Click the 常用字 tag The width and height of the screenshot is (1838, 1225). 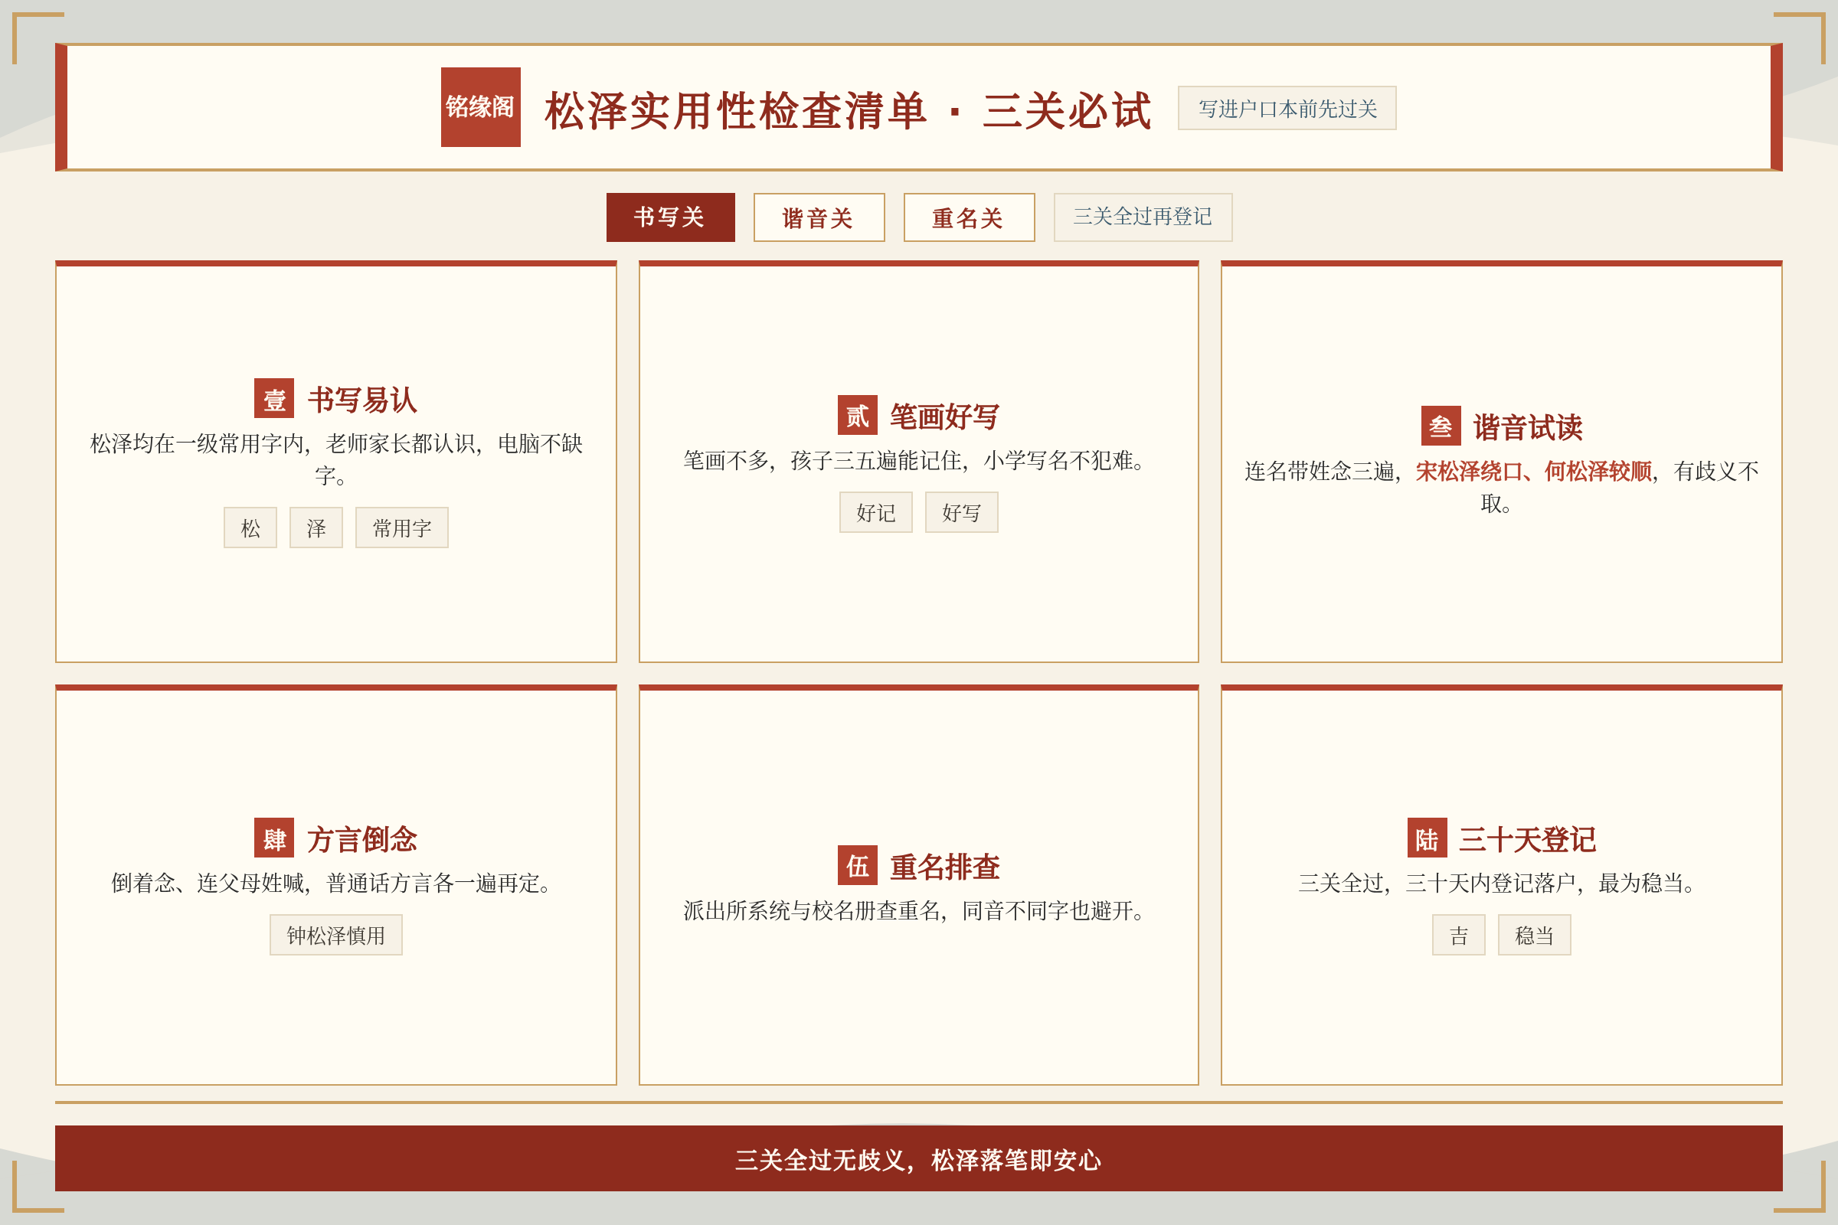401,528
